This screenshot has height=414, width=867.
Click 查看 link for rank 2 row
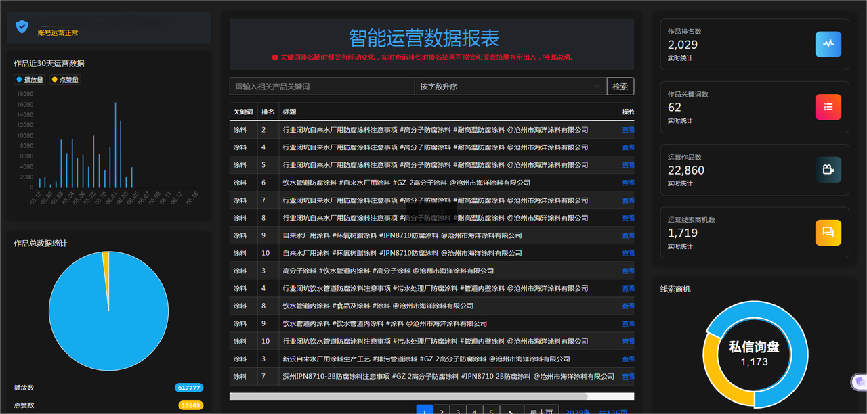[628, 130]
